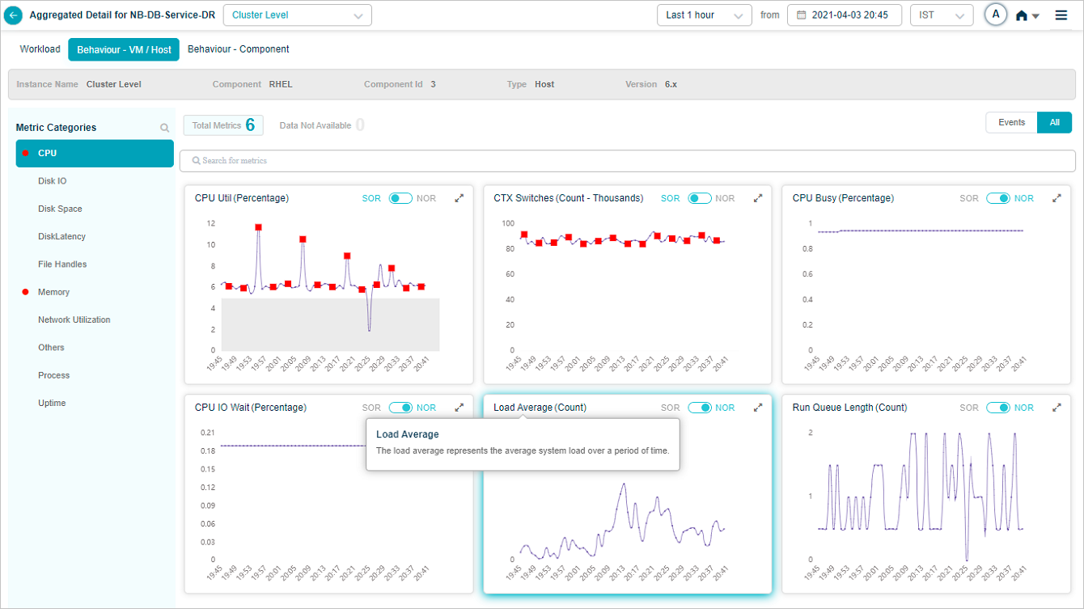Expand the CPU Util chart
Screen dimensions: 1084x609
[459, 198]
